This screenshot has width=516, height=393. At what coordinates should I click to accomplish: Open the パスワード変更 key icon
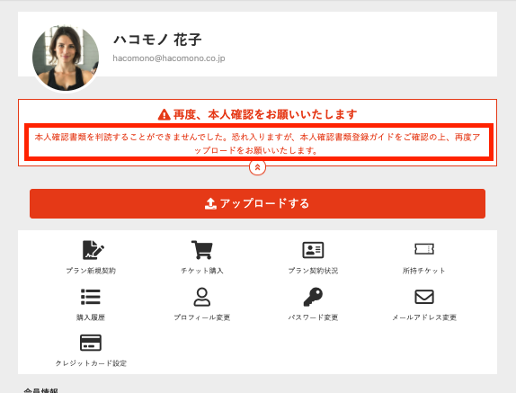tap(313, 297)
